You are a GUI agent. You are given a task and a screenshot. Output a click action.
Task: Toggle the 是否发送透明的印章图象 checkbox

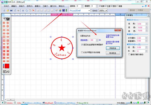(82, 45)
